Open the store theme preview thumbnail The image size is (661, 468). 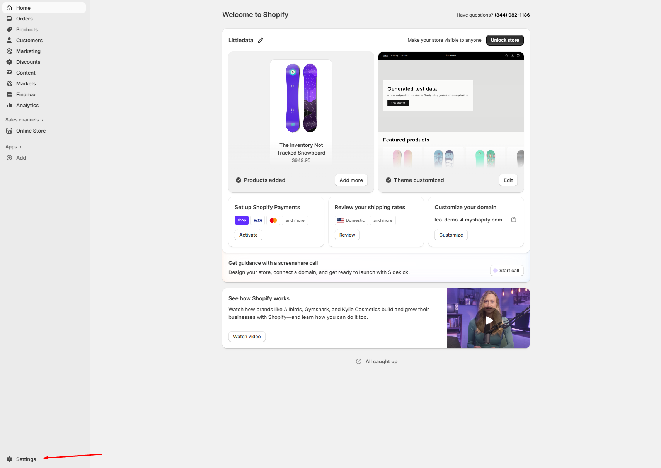tap(451, 110)
